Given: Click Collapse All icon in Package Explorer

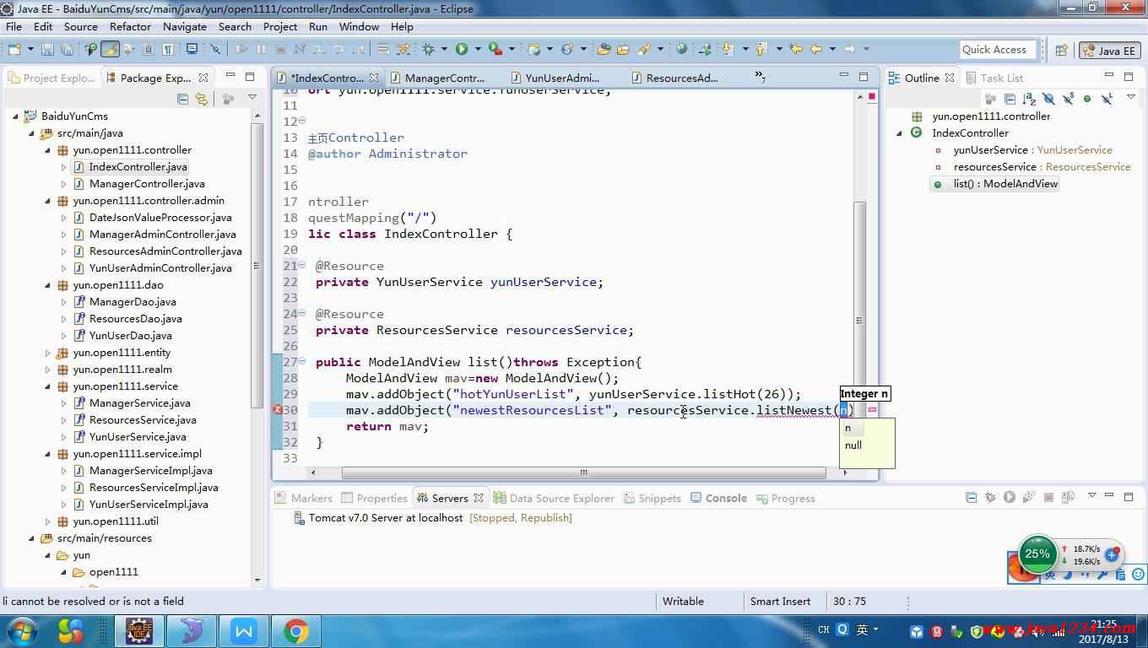Looking at the screenshot, I should point(182,99).
